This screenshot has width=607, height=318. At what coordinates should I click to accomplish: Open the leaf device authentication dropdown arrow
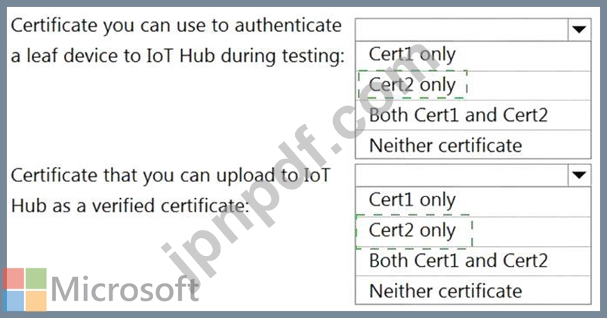(x=579, y=29)
